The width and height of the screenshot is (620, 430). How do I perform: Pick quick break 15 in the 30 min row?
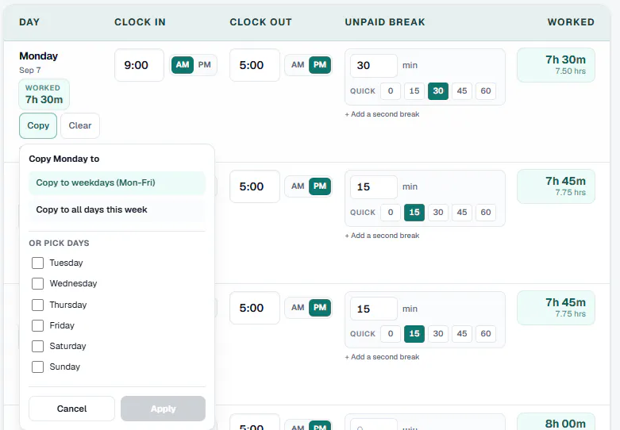tap(414, 91)
